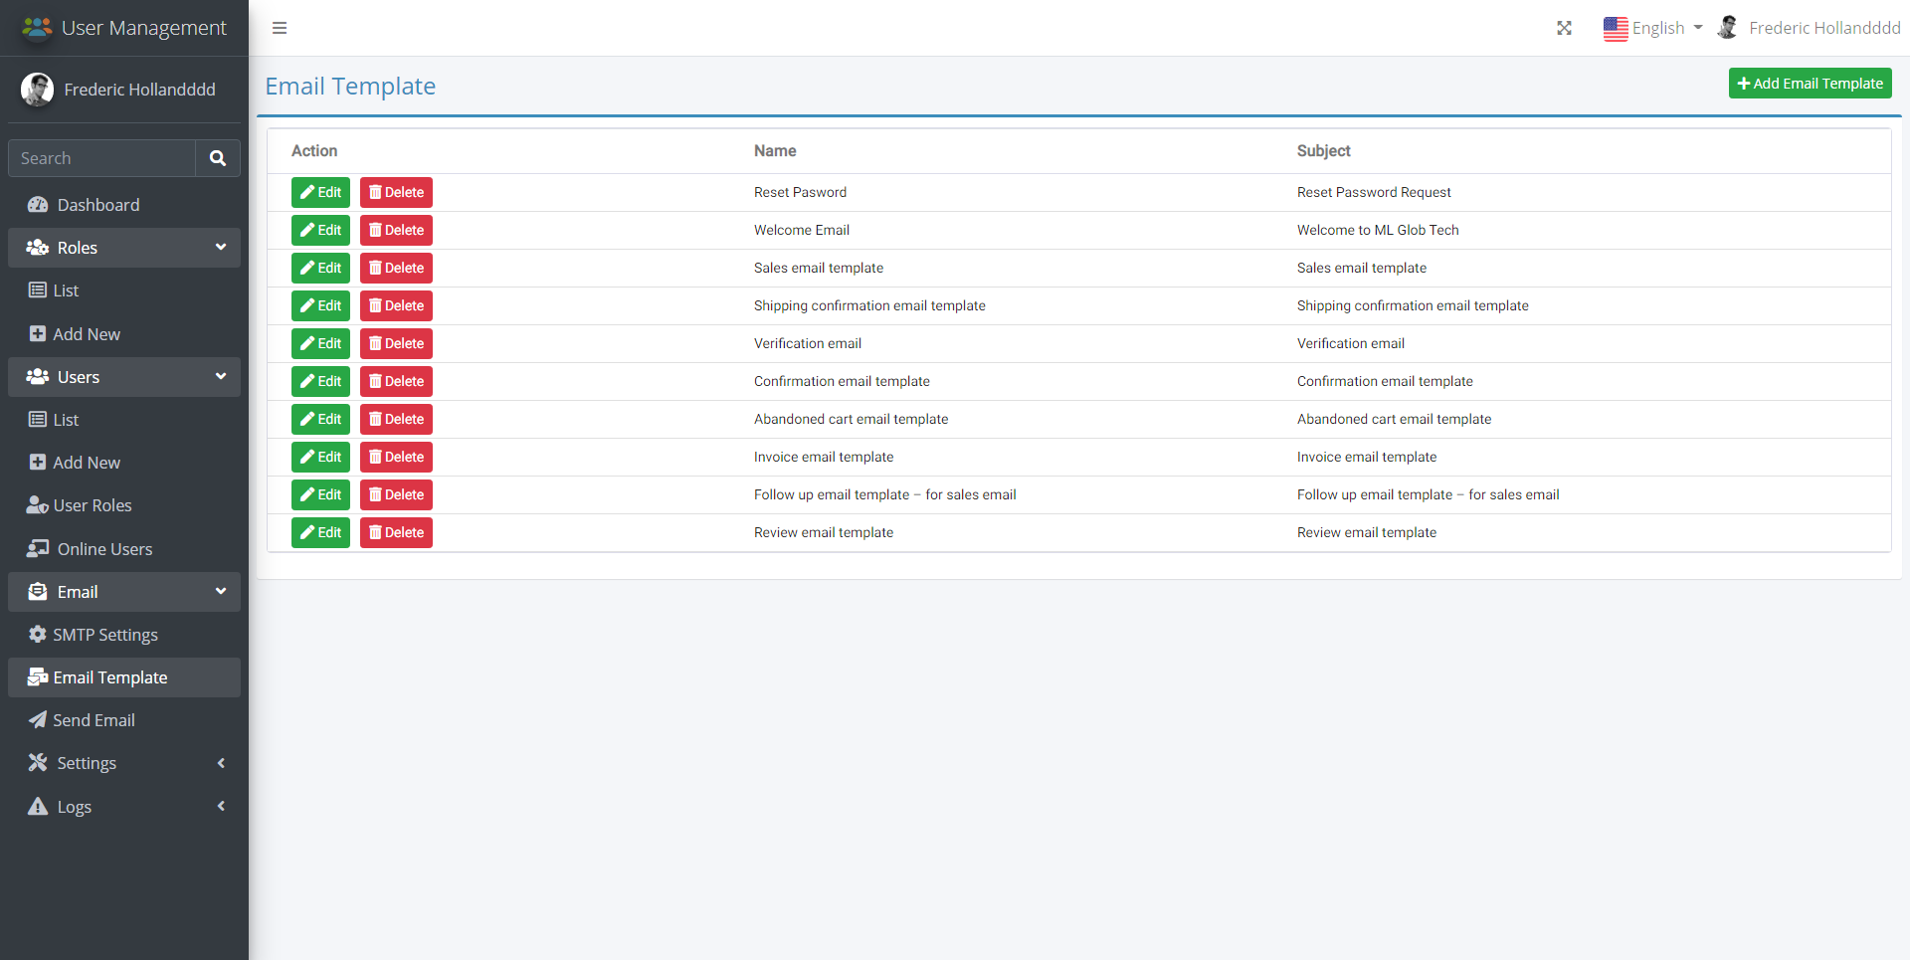The image size is (1910, 960).
Task: Delete the Invoice email template
Action: 396,457
